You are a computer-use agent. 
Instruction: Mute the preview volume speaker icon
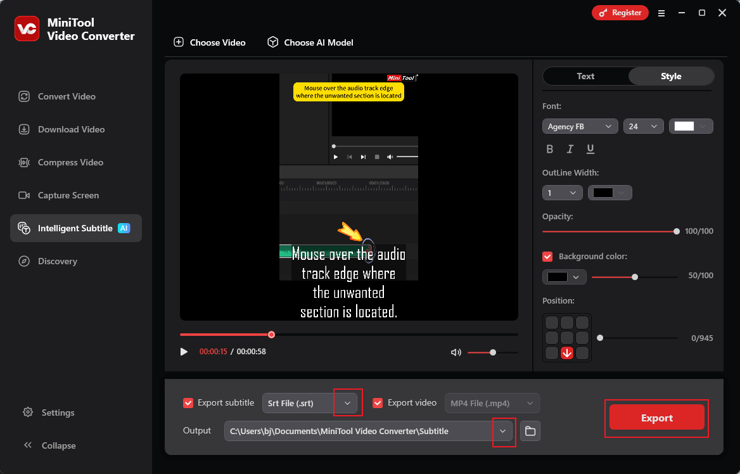click(456, 352)
